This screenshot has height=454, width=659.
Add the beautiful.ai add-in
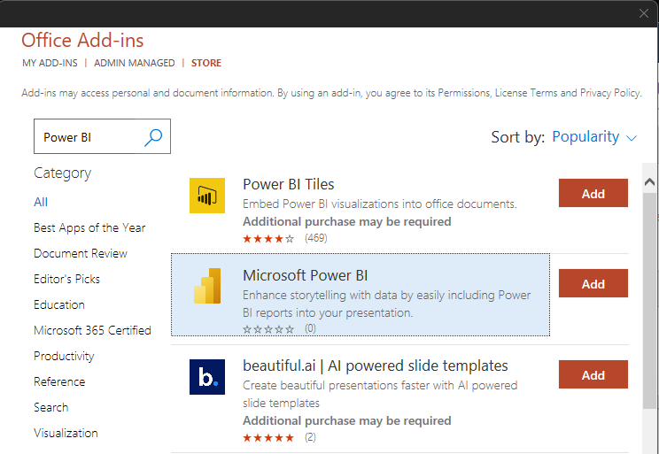(x=593, y=374)
